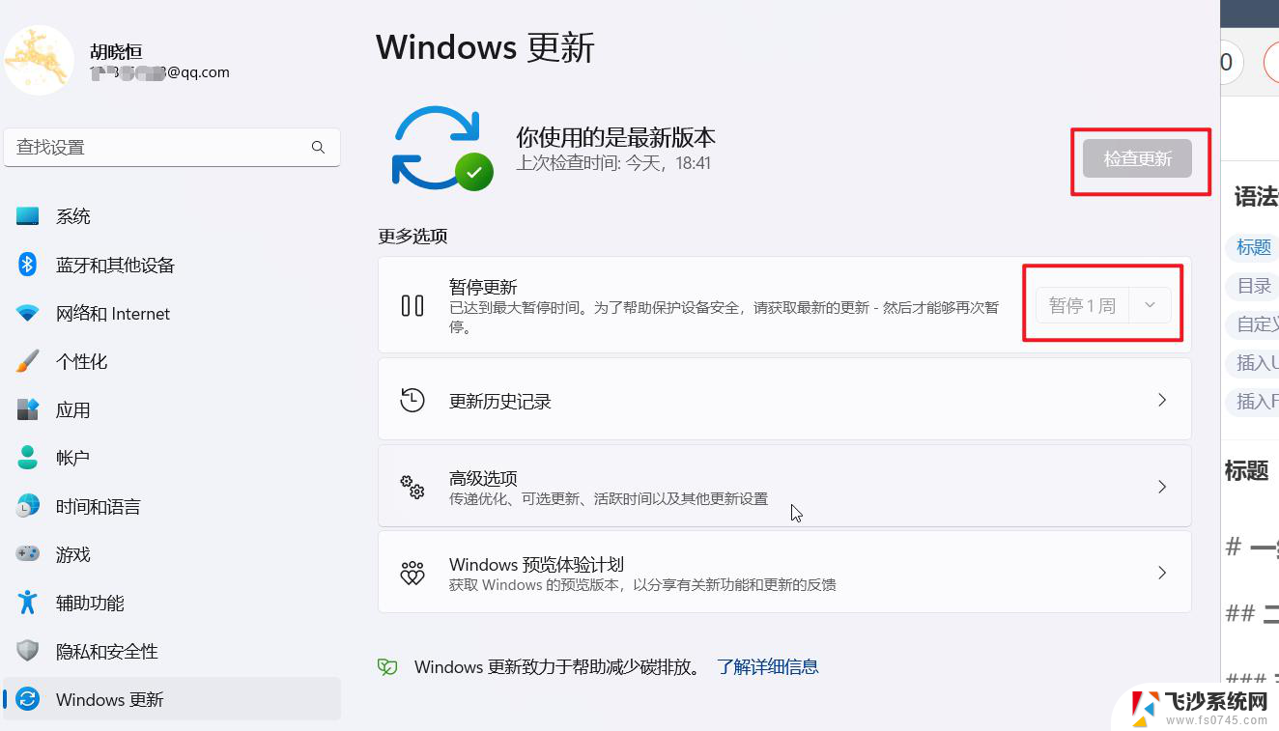
Task: Click the 目录 tag in background window
Action: click(1254, 286)
